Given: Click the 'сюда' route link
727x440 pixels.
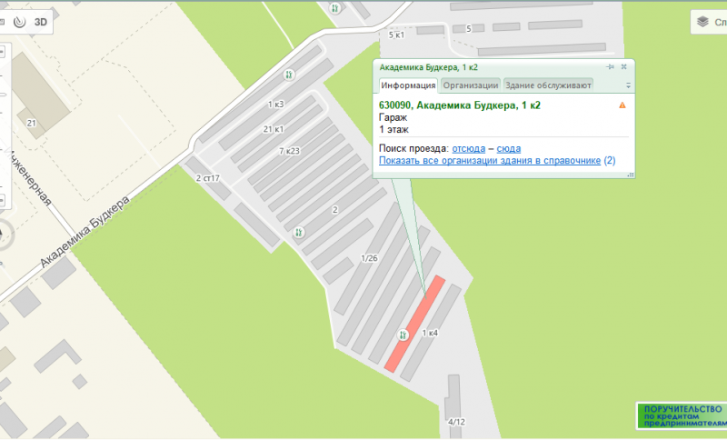Looking at the screenshot, I should pyautogui.click(x=509, y=148).
